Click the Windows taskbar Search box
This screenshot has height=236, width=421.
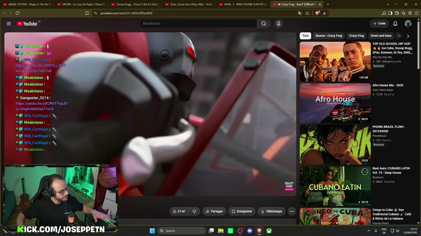point(182,231)
